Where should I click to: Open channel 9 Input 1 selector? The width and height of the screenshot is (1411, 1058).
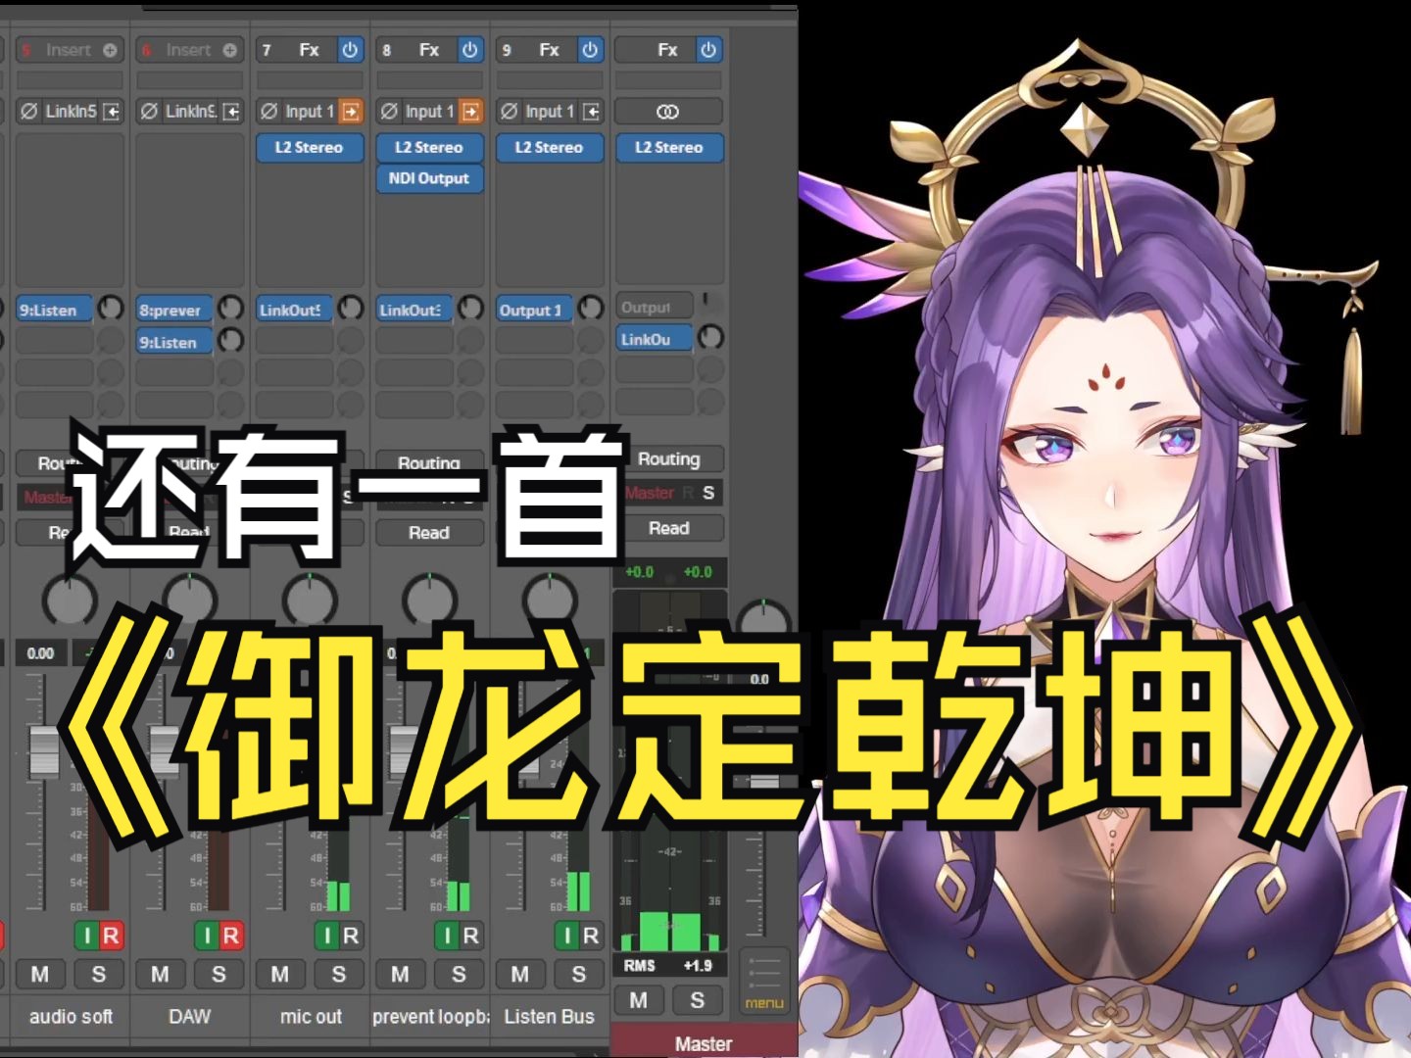(550, 112)
